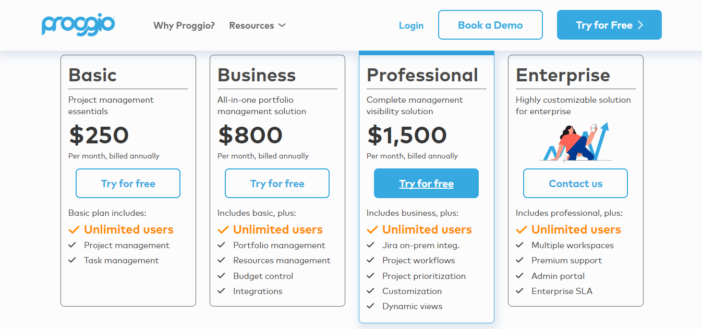Click the checkmark beside Jira on-prem integ.
Viewport: 702px width, 329px height.
point(371,245)
